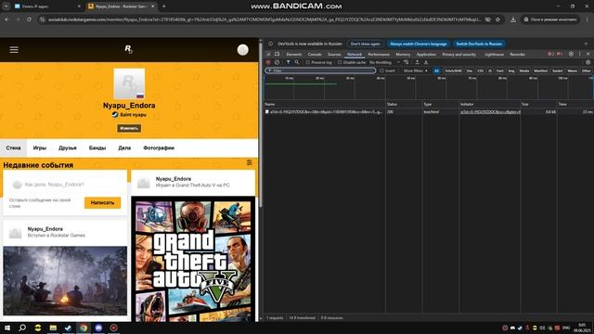The height and width of the screenshot is (334, 594).
Task: Filter requests by Fetch/XHR
Action: click(x=453, y=71)
